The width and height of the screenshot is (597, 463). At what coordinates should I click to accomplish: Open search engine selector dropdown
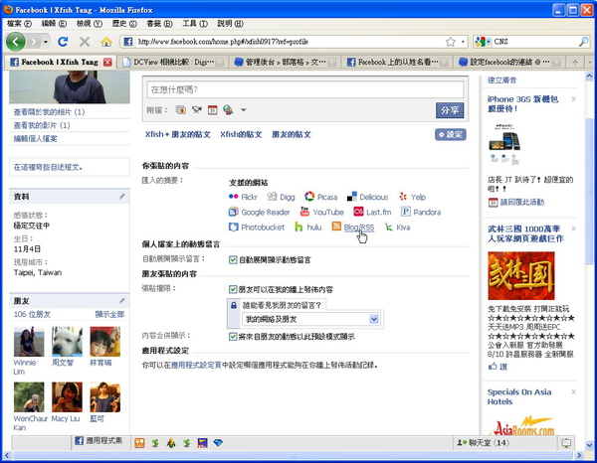point(483,42)
